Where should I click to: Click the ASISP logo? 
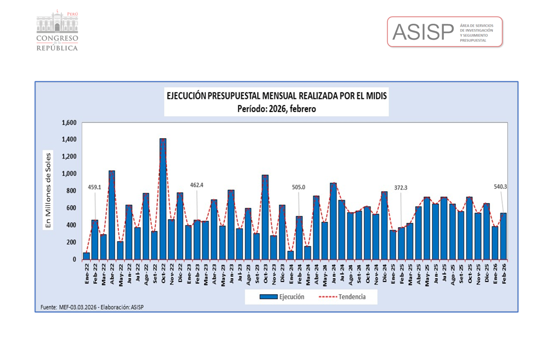click(x=444, y=31)
